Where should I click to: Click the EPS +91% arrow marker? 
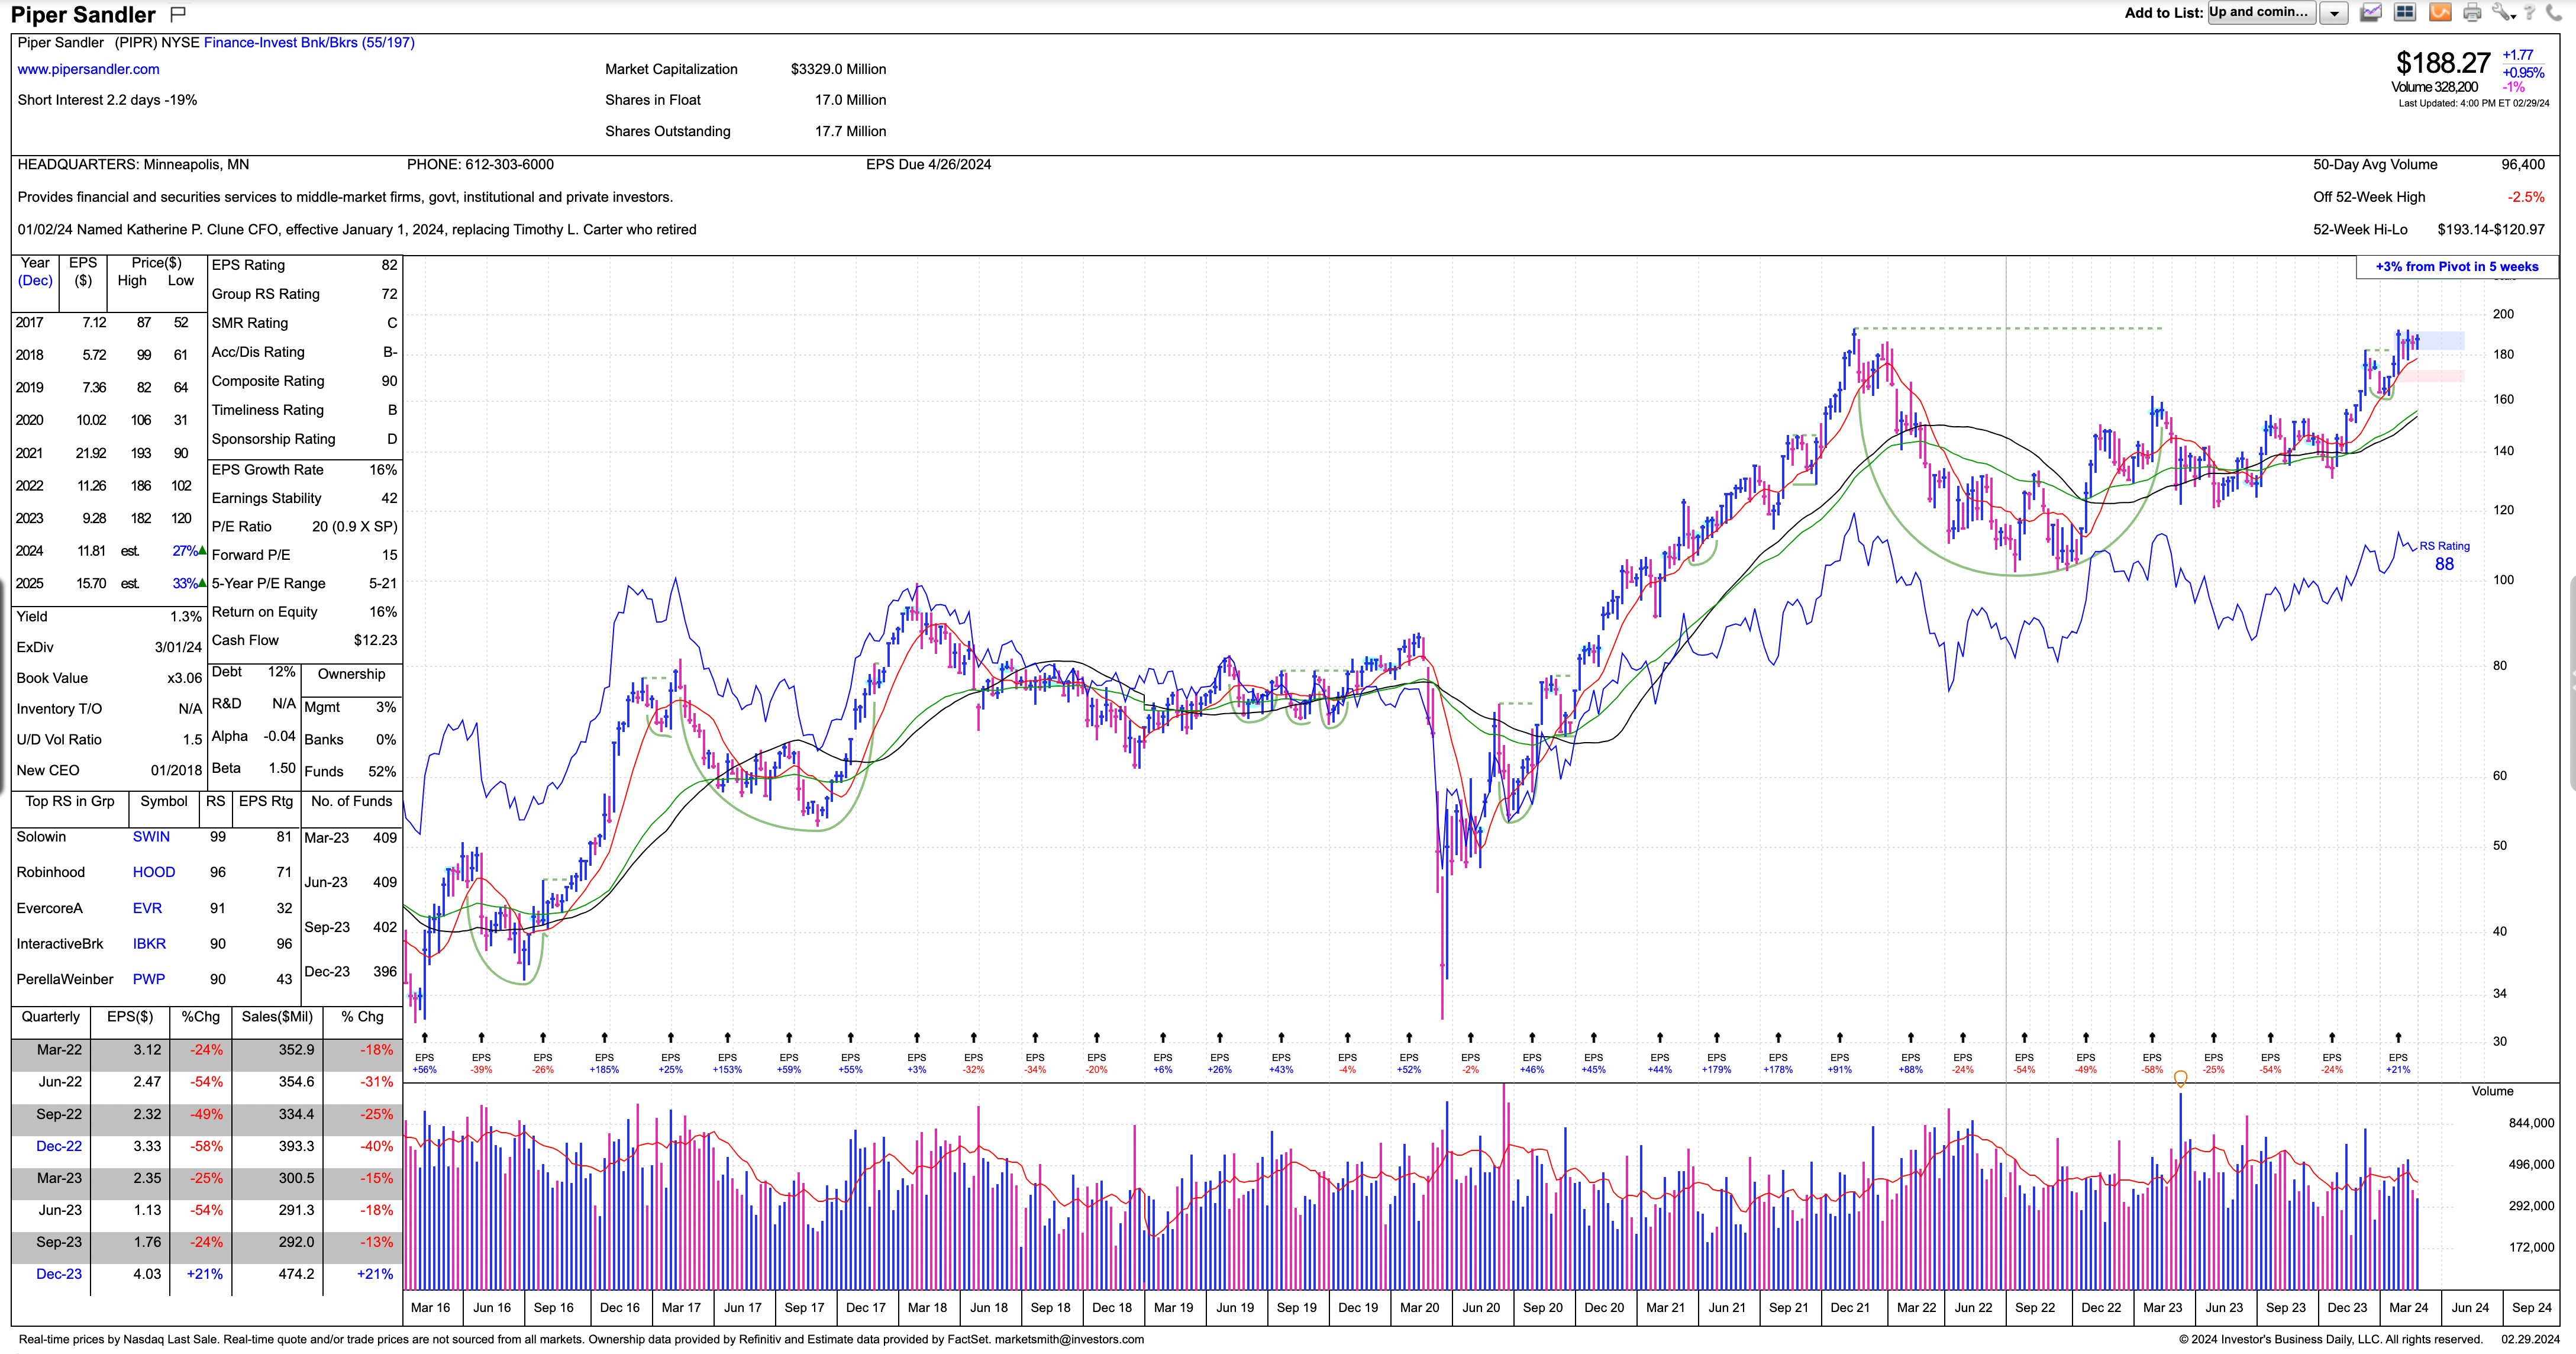[1839, 1037]
